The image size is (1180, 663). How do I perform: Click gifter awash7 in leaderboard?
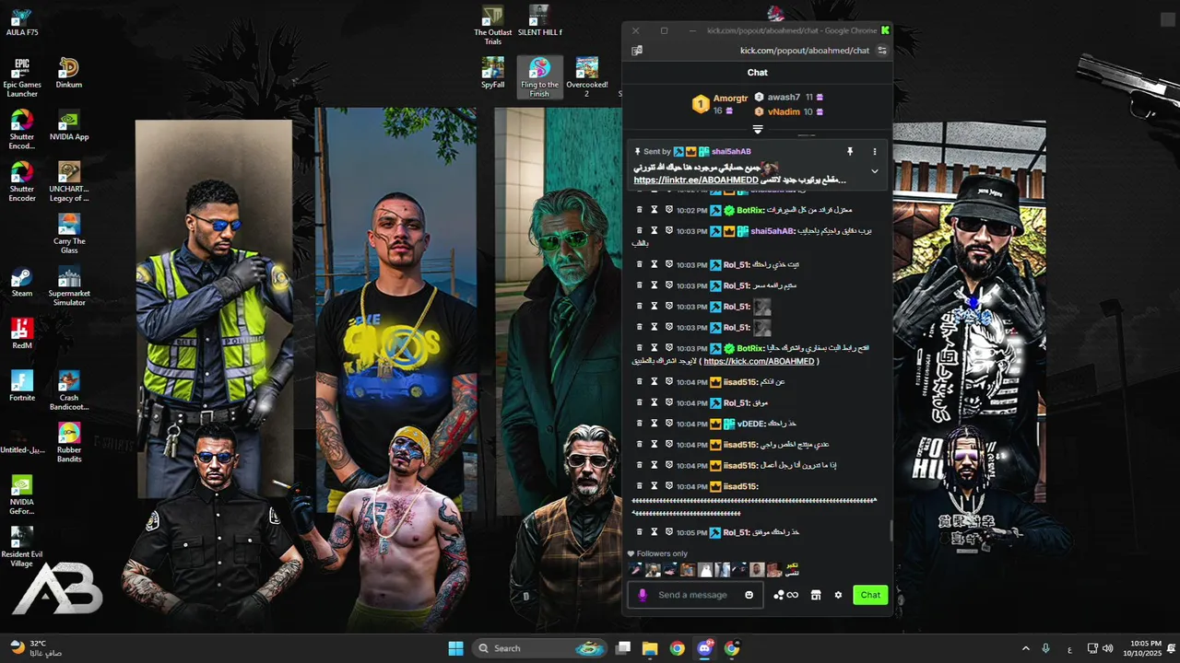tap(784, 97)
